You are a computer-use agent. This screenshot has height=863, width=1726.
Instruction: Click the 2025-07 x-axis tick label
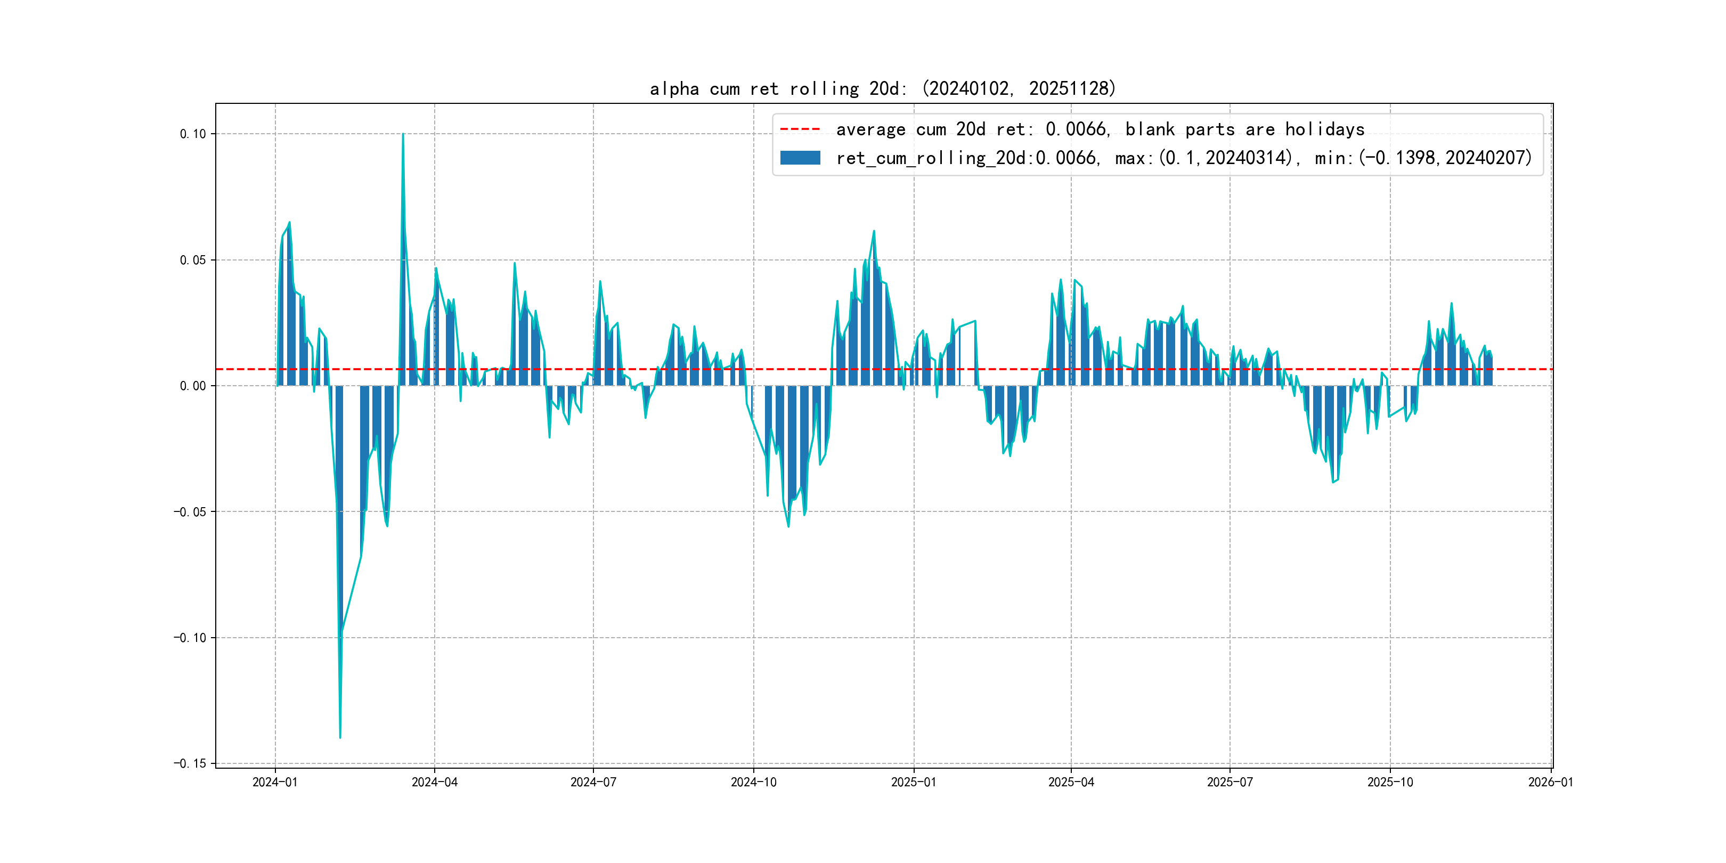click(x=1230, y=782)
